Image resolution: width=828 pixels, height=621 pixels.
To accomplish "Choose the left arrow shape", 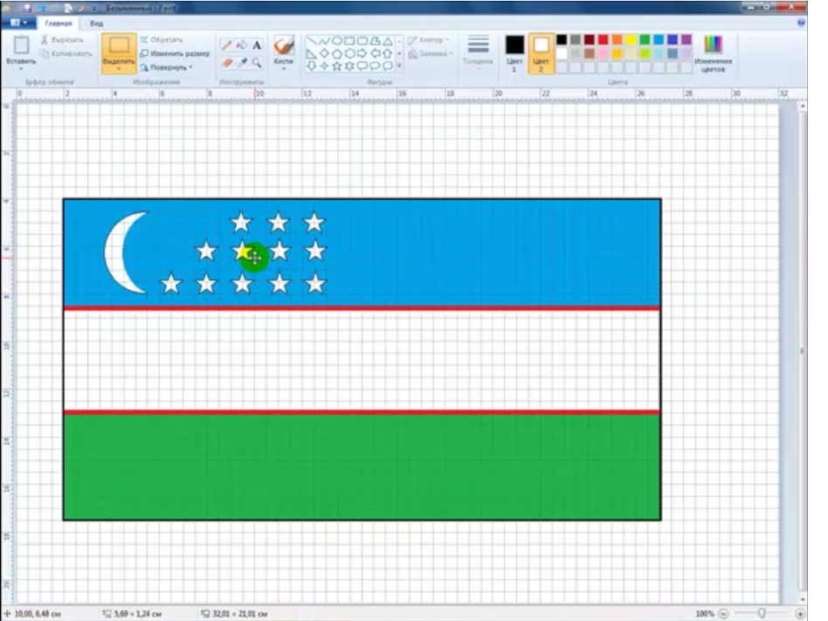I will (375, 53).
